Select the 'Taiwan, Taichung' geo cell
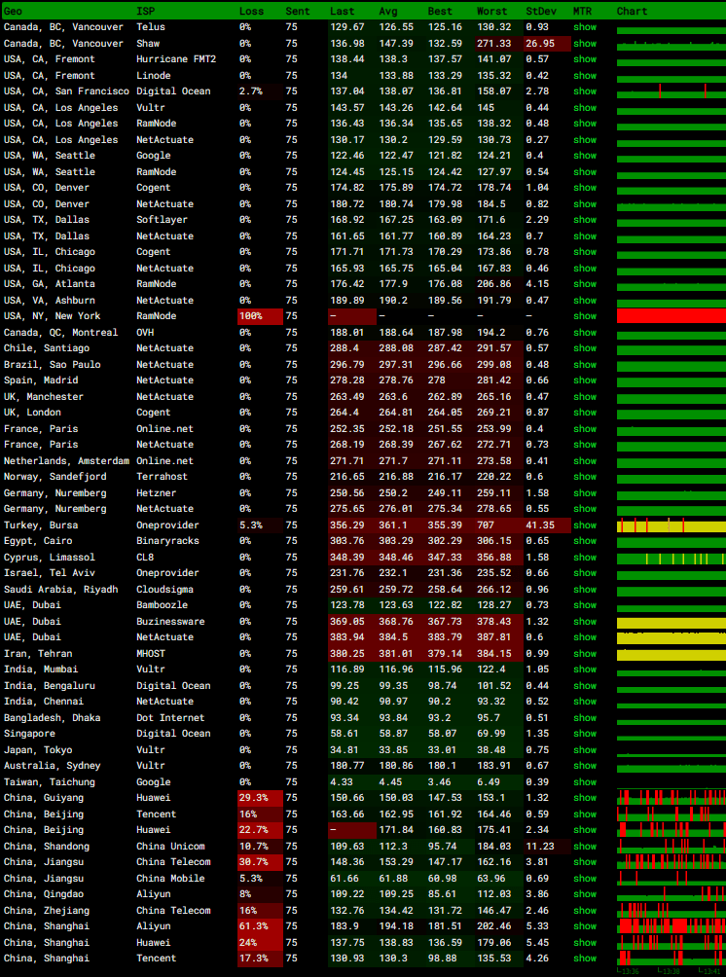This screenshot has width=726, height=977. tap(50, 782)
